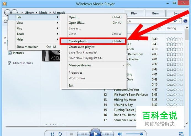Open All music breadcrumb arrow
The height and width of the screenshot is (136, 191).
coord(50,12)
